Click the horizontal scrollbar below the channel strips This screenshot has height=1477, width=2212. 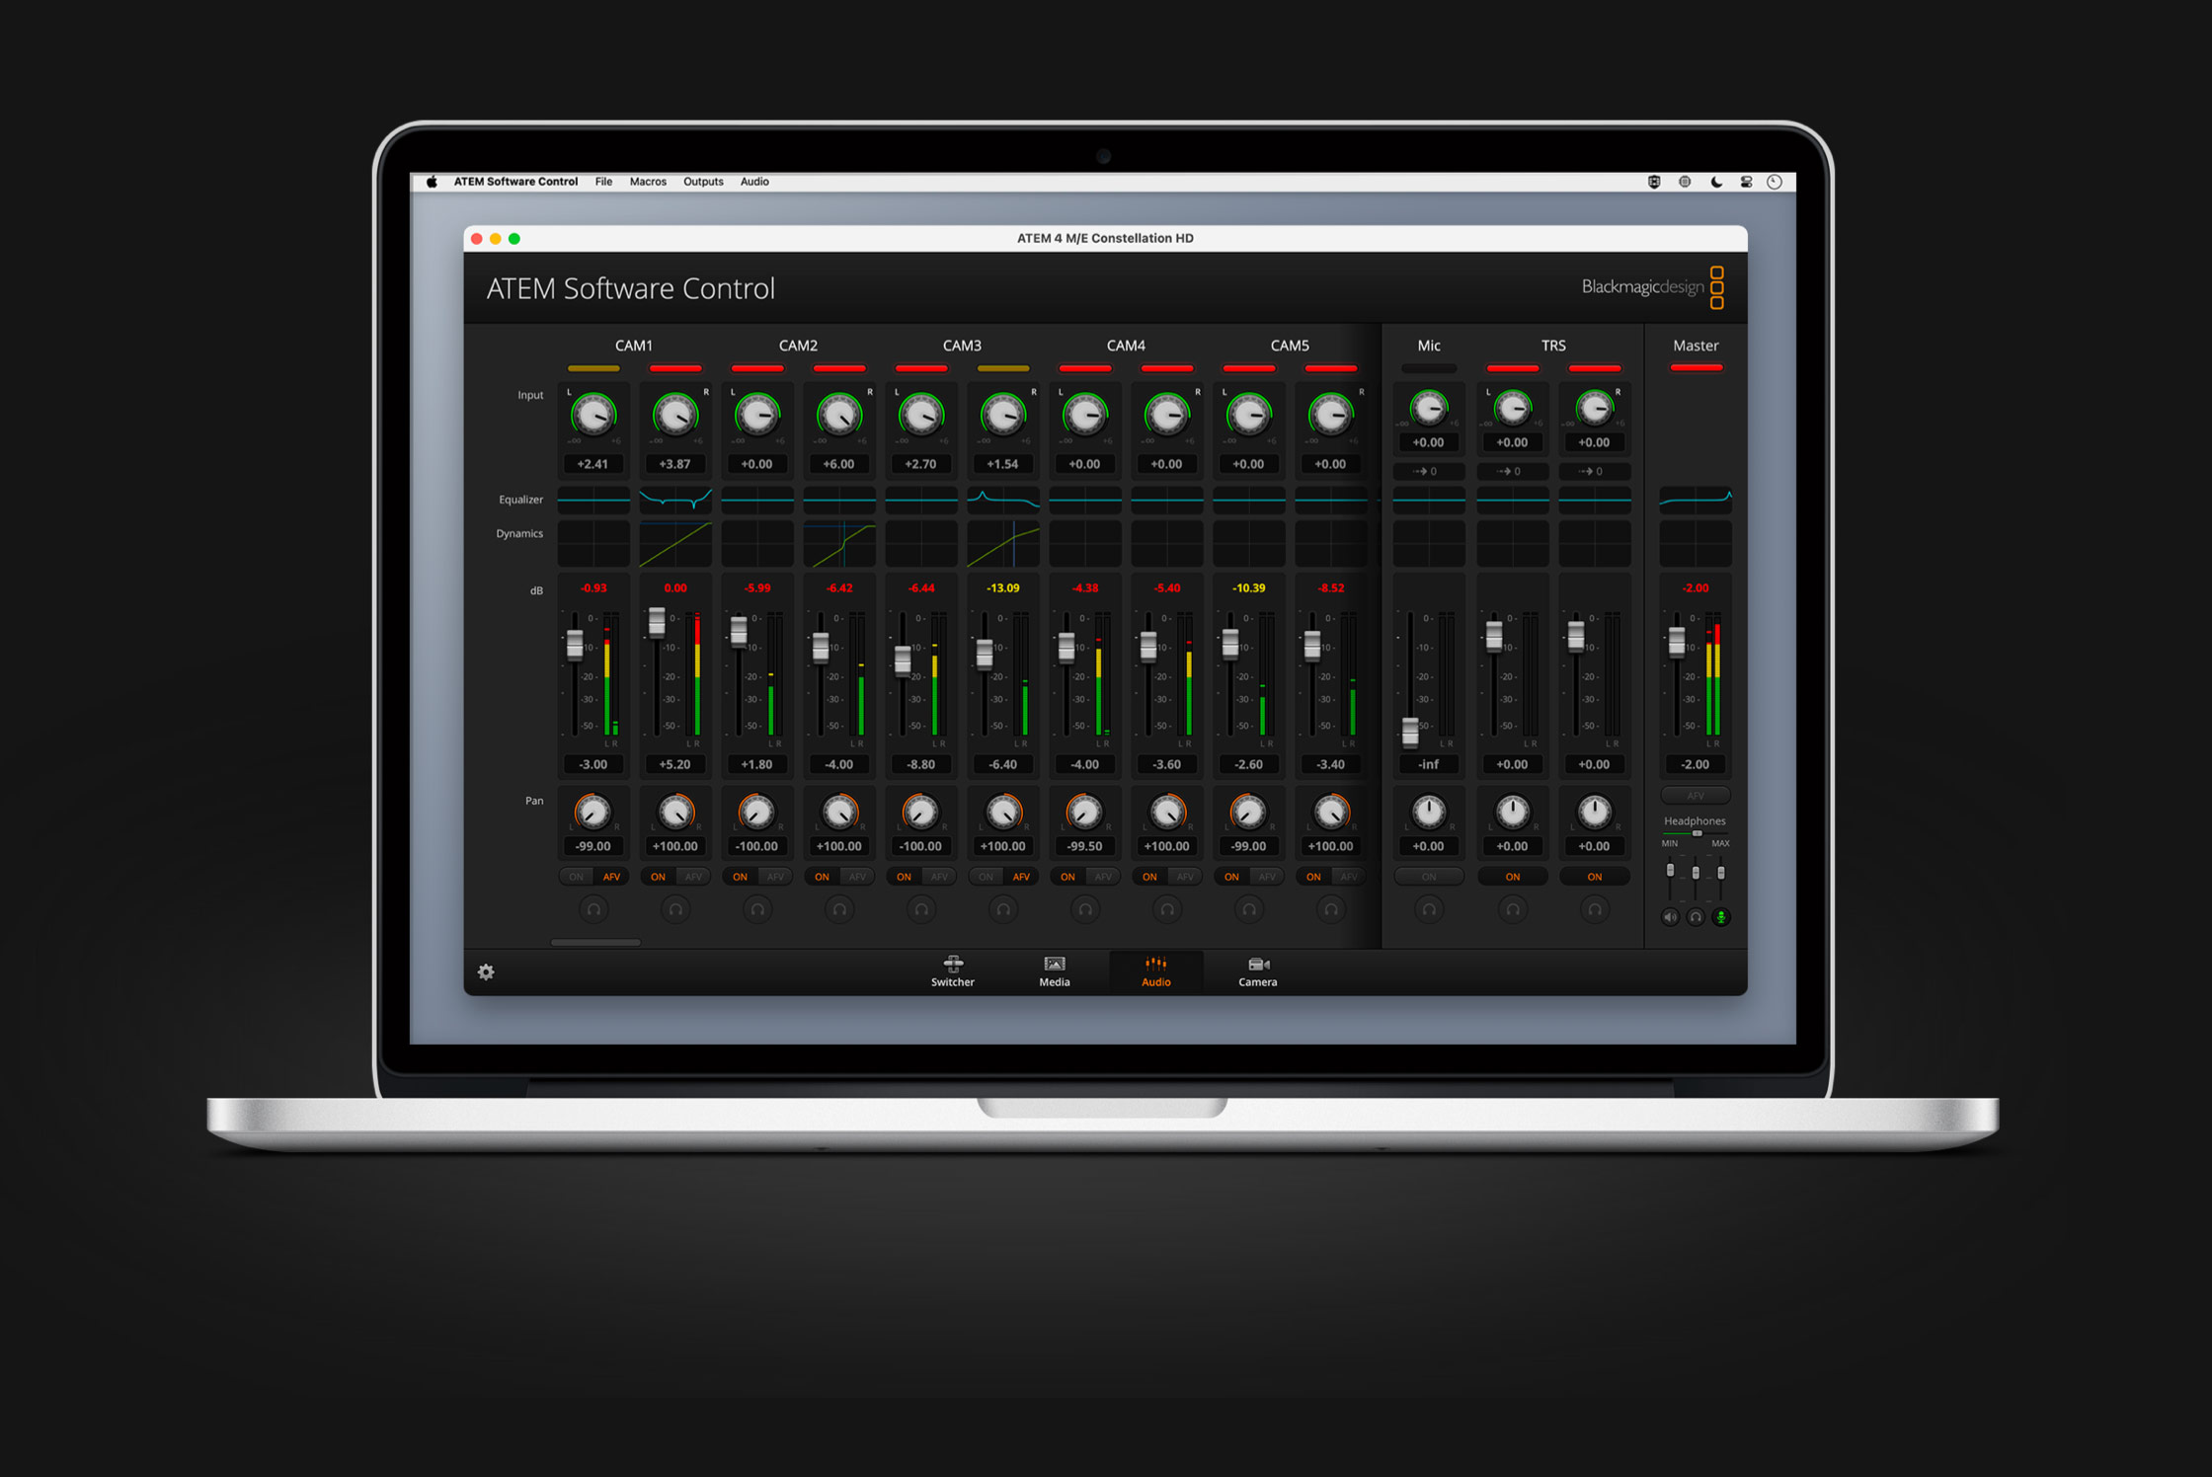595,942
